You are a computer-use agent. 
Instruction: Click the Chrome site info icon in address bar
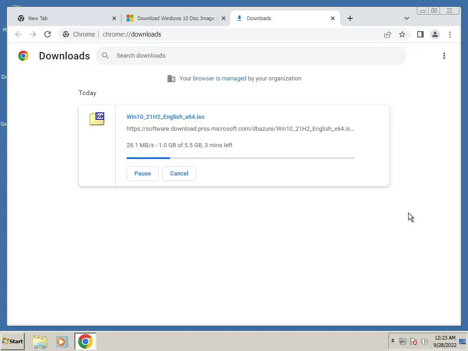tap(66, 34)
